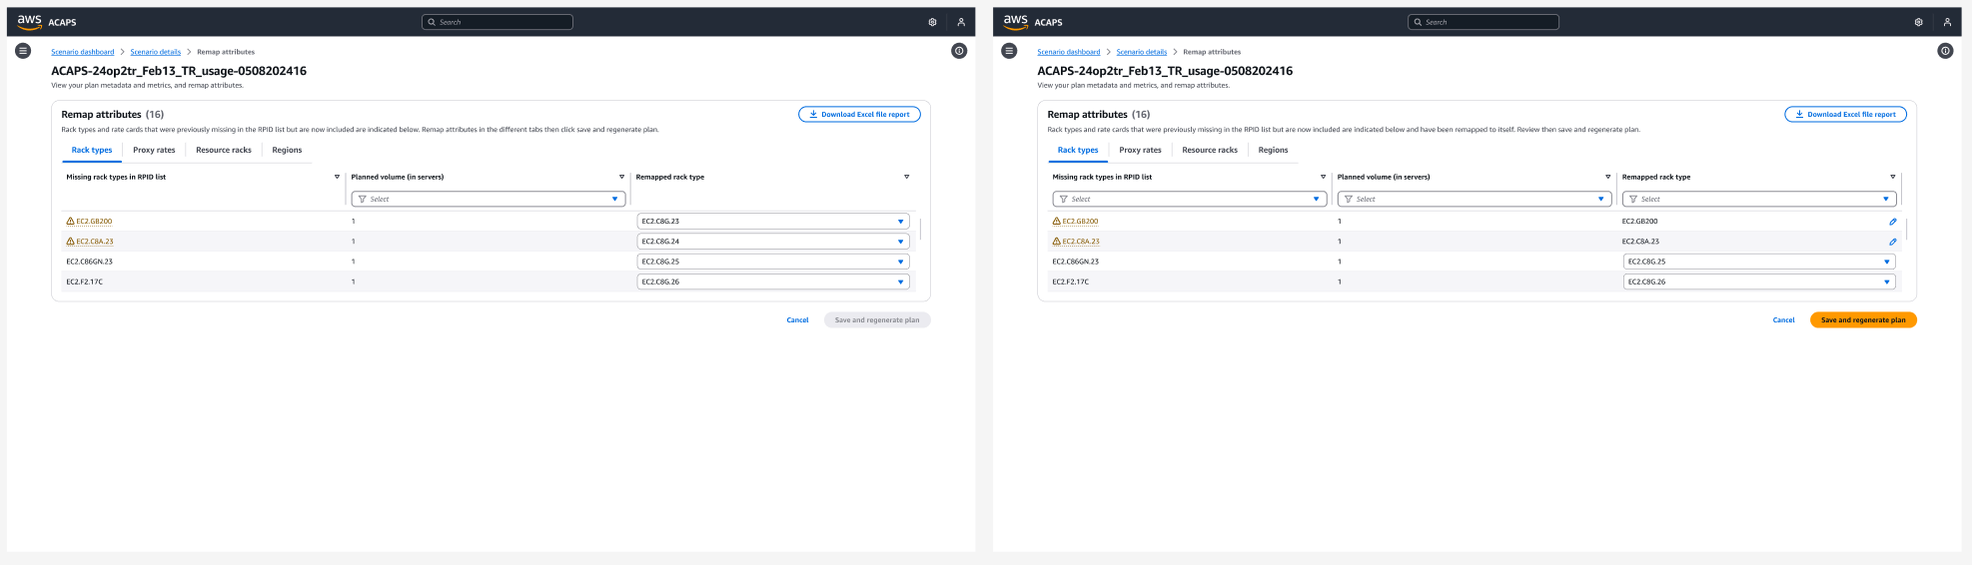1972x565 pixels.
Task: Switch to Proxy rates tab, right screen
Action: 1140,150
